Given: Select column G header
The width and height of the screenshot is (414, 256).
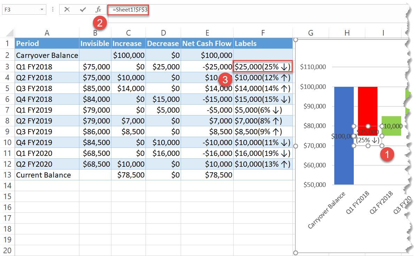Looking at the screenshot, I should pyautogui.click(x=311, y=33).
